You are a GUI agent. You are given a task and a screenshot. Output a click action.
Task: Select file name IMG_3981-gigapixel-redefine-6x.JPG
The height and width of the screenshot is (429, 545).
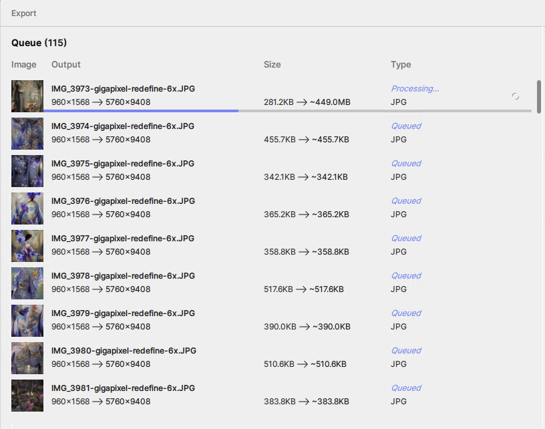pyautogui.click(x=123, y=388)
